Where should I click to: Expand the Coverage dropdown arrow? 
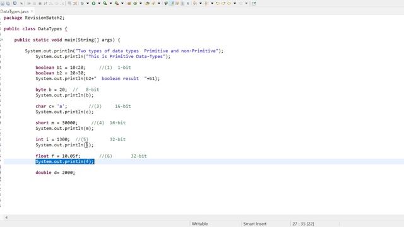(110, 3)
